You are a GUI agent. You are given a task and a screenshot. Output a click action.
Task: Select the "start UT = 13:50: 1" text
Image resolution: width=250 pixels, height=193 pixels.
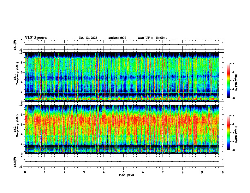click(x=152, y=38)
